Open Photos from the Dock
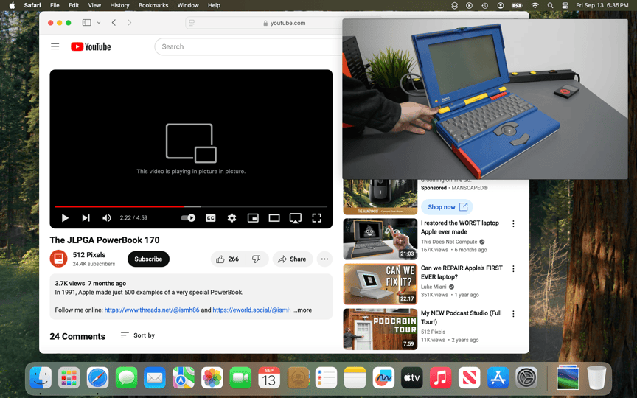The width and height of the screenshot is (637, 398). pyautogui.click(x=212, y=377)
